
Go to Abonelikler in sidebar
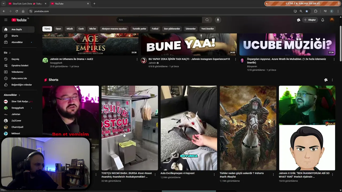pos(18,42)
